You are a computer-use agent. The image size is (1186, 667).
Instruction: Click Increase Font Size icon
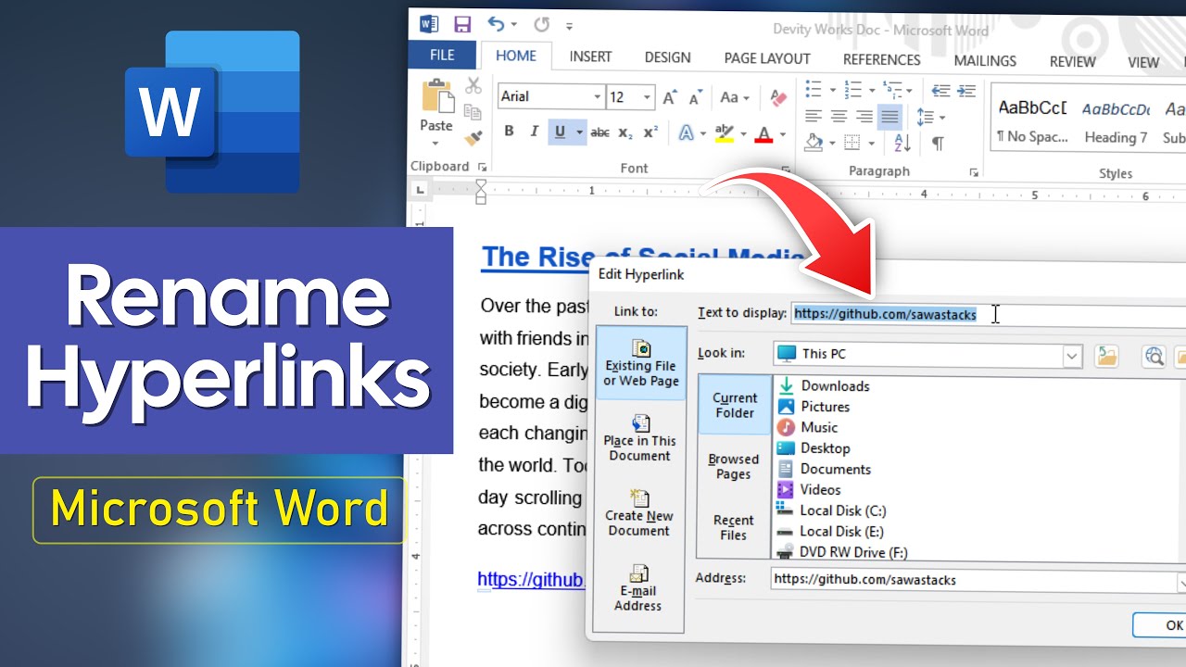pyautogui.click(x=671, y=97)
